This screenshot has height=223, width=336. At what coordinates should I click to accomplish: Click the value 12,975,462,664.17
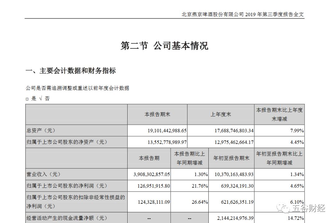tap(234, 142)
